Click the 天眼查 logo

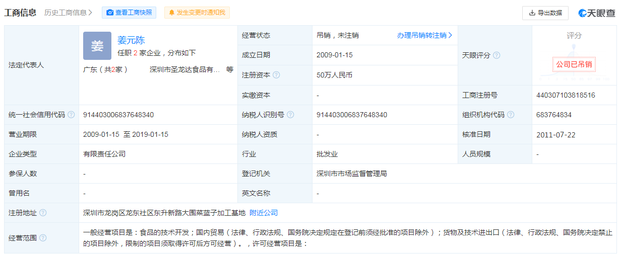(597, 13)
